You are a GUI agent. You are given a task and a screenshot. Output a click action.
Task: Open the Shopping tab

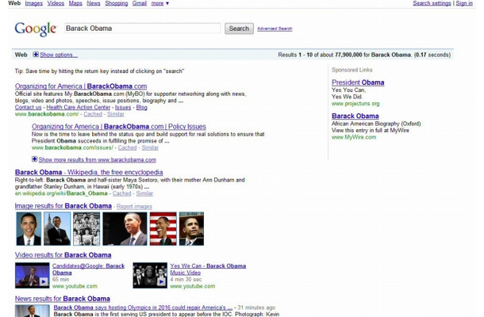(x=116, y=3)
